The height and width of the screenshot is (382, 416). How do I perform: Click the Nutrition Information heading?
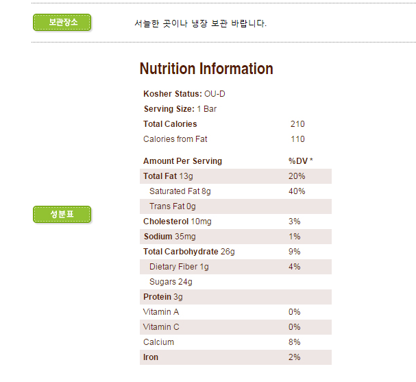point(206,69)
